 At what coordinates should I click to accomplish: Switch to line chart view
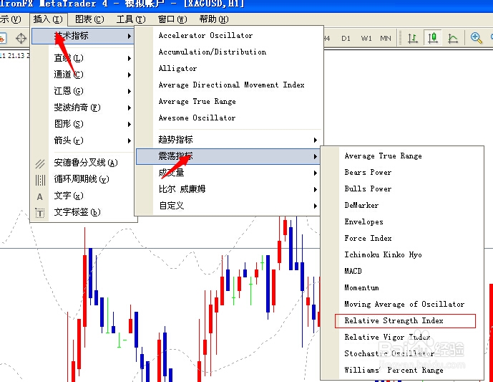(453, 38)
